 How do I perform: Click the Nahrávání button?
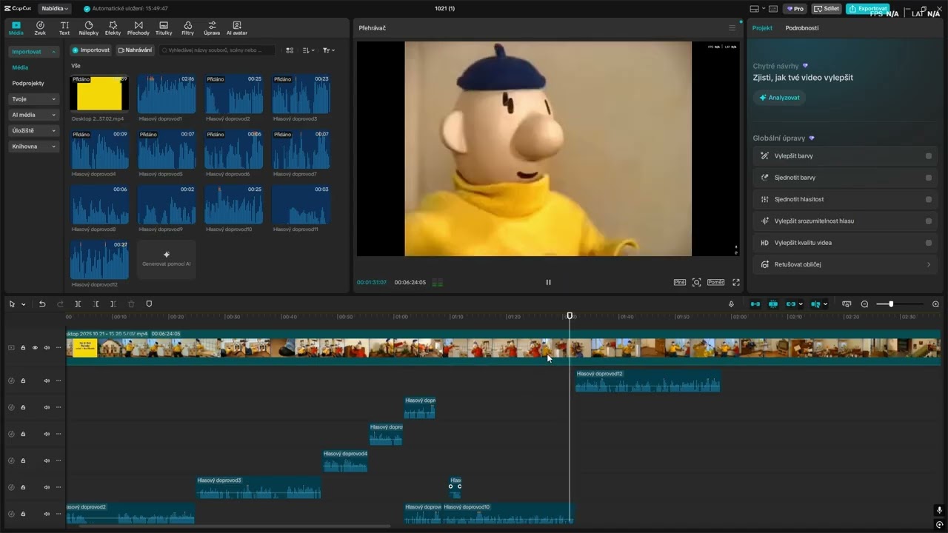click(135, 50)
